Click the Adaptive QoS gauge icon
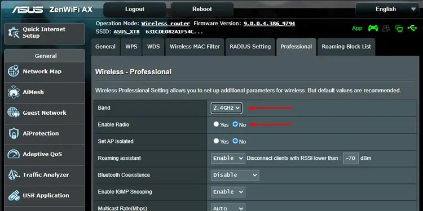The image size is (423, 211). [x=14, y=154]
